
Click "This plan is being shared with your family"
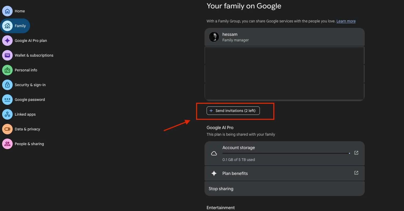[x=241, y=134]
